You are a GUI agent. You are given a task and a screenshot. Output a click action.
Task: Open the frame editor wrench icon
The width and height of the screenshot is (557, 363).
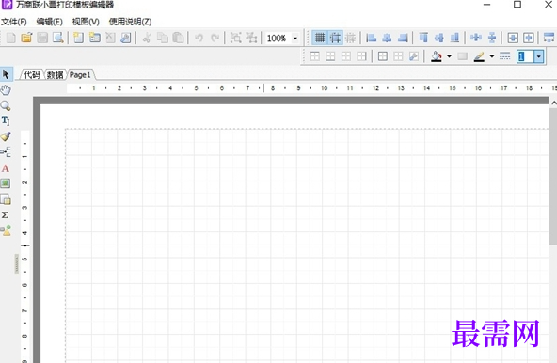[x=414, y=56]
